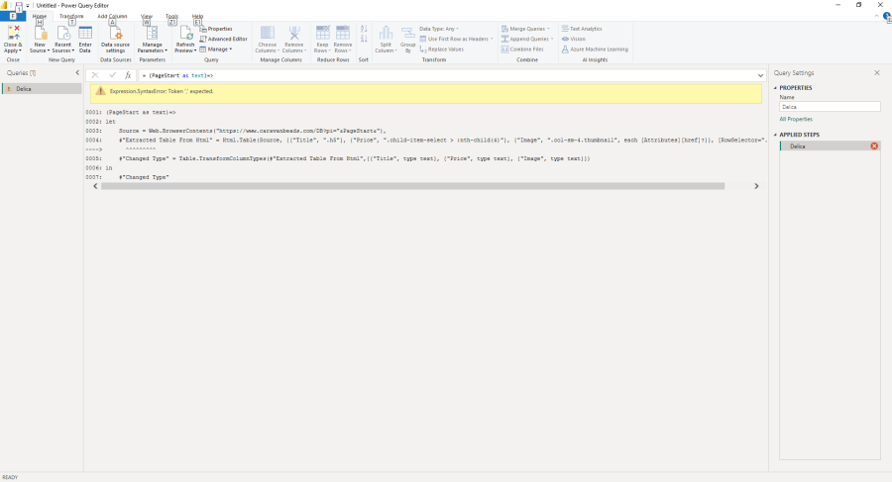Screen dimensions: 892x482
Task: Click the Azure Machine Learning command
Action: (x=595, y=49)
